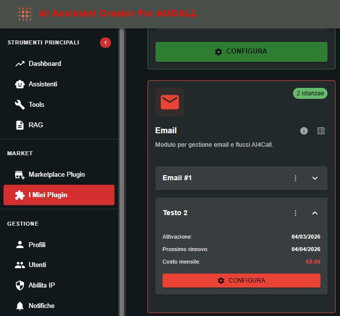Viewport: 340px width, 316px height.
Task: Open the three-dot menu for Email #1
Action: [x=295, y=178]
